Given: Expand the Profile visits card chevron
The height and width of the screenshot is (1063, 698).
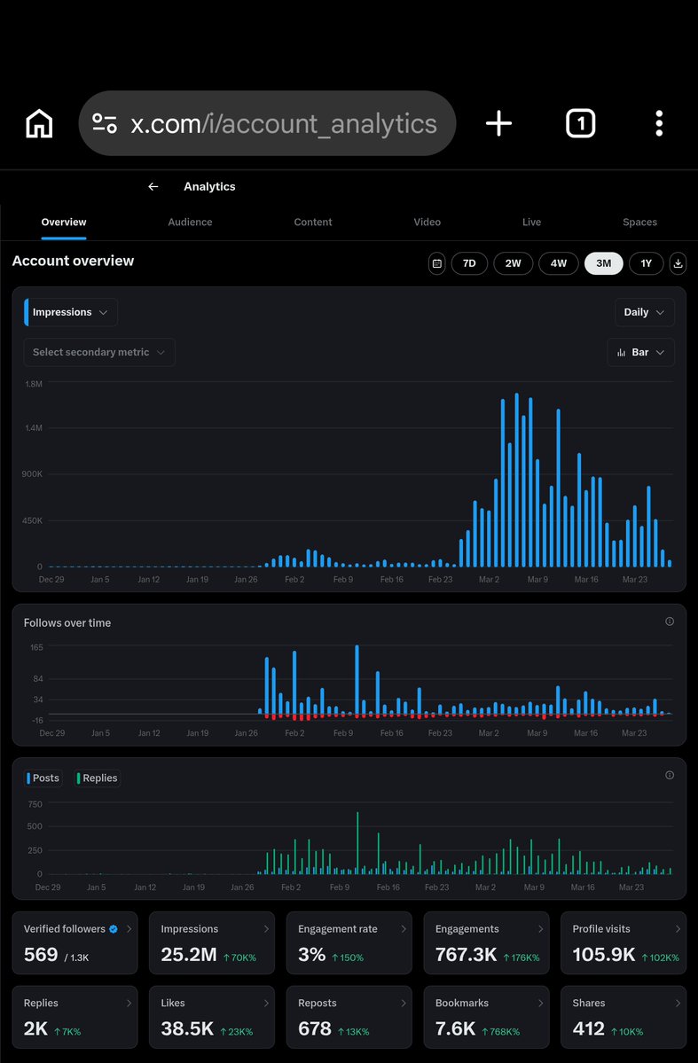Looking at the screenshot, I should click(x=678, y=929).
